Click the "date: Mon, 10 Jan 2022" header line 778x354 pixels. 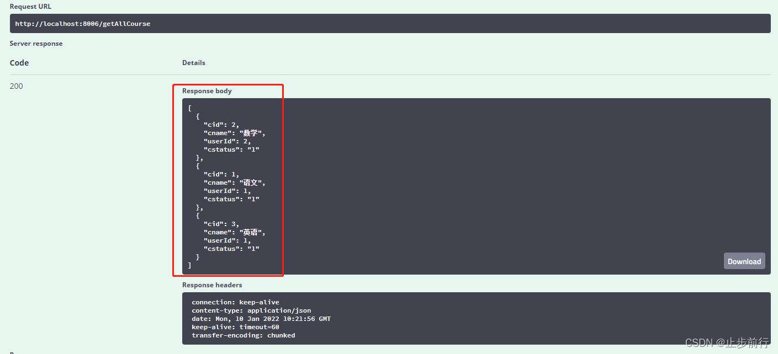261,319
